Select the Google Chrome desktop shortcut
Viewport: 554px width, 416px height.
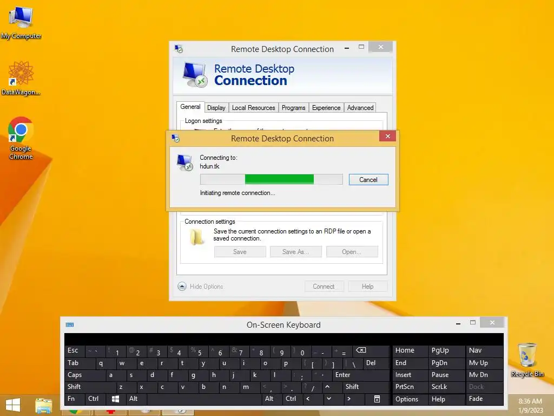click(x=21, y=138)
